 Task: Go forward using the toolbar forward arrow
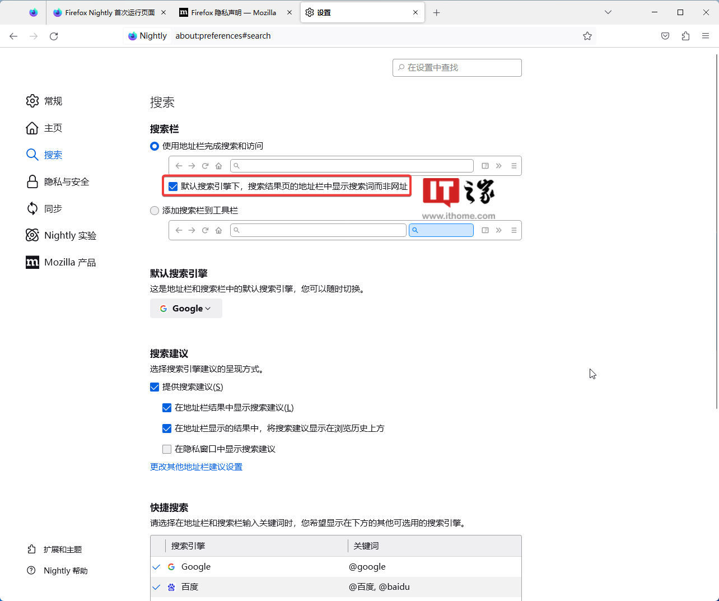34,36
